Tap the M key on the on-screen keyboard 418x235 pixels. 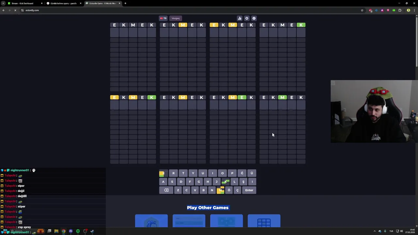pyautogui.click(x=220, y=190)
